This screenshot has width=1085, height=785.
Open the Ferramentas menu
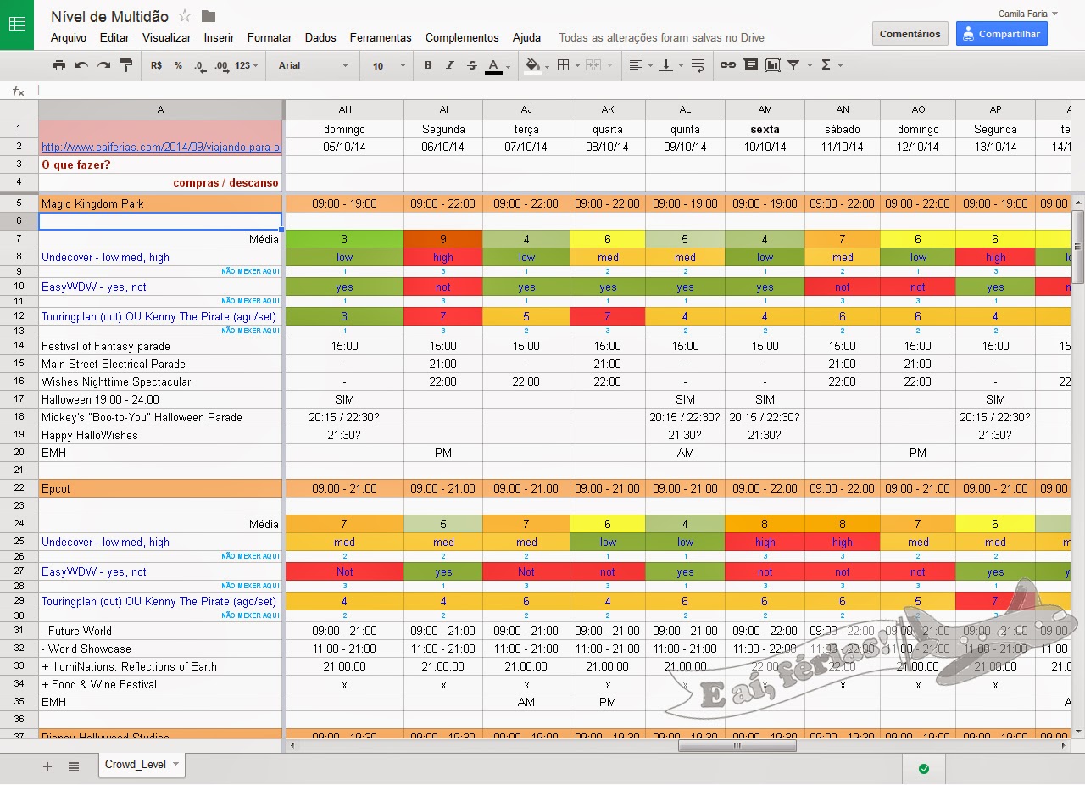click(x=381, y=37)
